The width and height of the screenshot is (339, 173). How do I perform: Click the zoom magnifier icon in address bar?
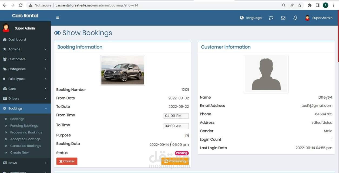(x=284, y=5)
